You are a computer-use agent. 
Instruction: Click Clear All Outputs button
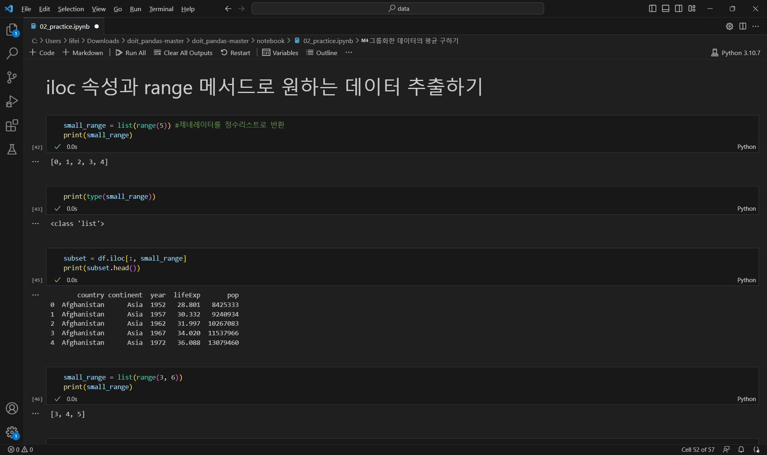click(x=183, y=53)
